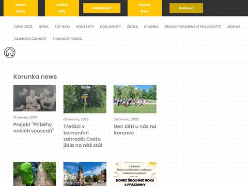
Task: Open JÍDELNA in the navigation
Action: tap(234, 27)
